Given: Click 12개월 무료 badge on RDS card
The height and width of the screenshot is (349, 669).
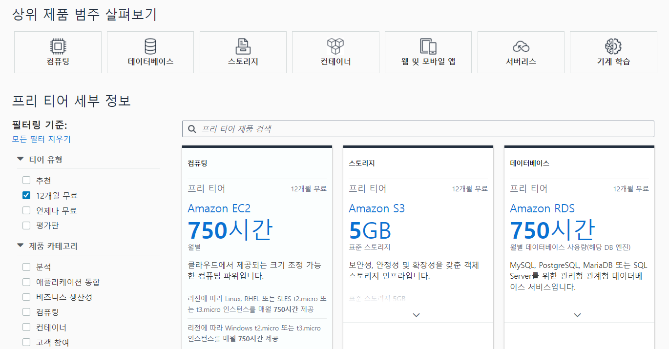Looking at the screenshot, I should click(631, 188).
